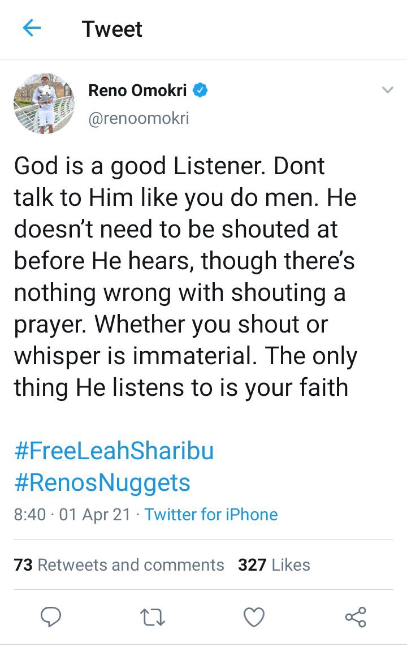The height and width of the screenshot is (647, 407).
Task: Click the Tweet header title
Action: click(112, 29)
